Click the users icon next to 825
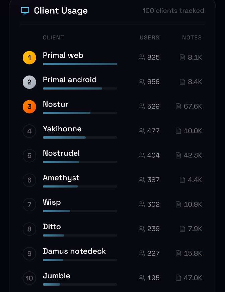Image resolution: width=225 pixels, height=292 pixels. point(142,57)
